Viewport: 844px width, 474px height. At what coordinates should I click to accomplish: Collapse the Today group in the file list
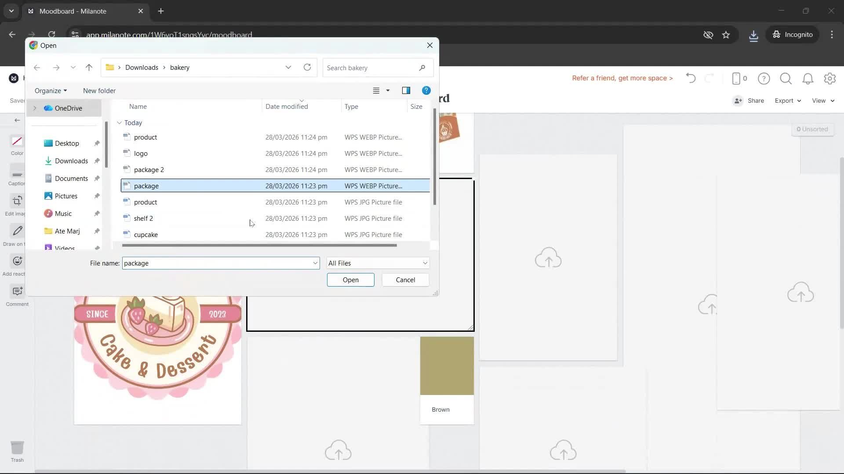119,122
